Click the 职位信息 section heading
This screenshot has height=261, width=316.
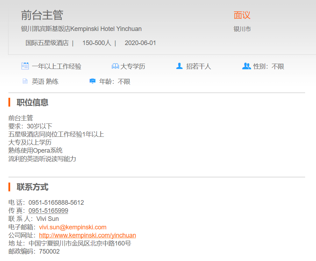pyautogui.click(x=32, y=102)
